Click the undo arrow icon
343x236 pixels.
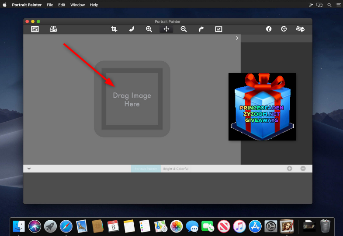click(132, 29)
